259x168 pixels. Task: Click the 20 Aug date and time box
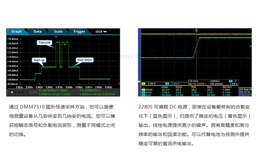coord(246,91)
